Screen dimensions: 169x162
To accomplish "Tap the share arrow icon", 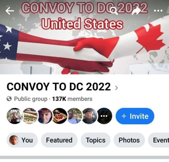I will coord(136,11).
